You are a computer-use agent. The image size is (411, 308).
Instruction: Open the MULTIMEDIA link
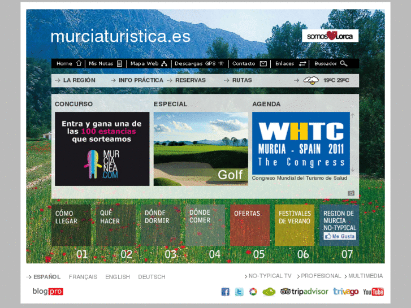365,276
